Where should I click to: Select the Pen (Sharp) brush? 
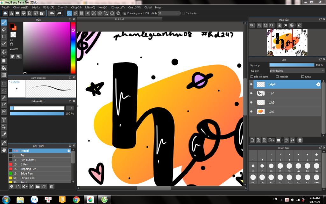(x=39, y=160)
